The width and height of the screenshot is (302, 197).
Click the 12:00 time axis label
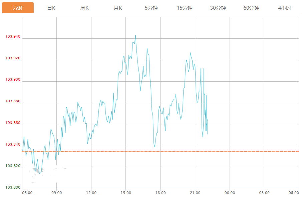tap(91, 193)
